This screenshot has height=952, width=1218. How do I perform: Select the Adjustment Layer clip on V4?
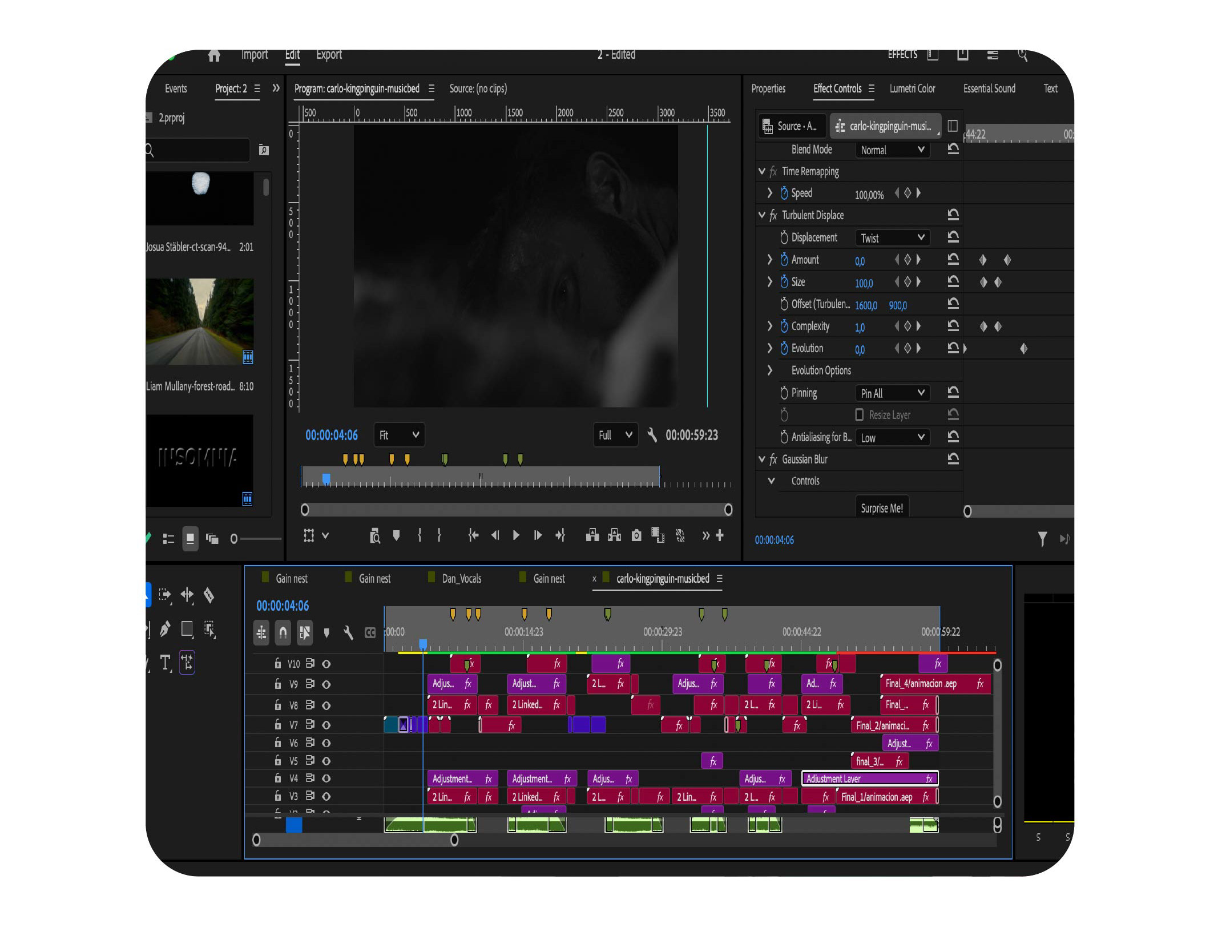click(x=870, y=778)
